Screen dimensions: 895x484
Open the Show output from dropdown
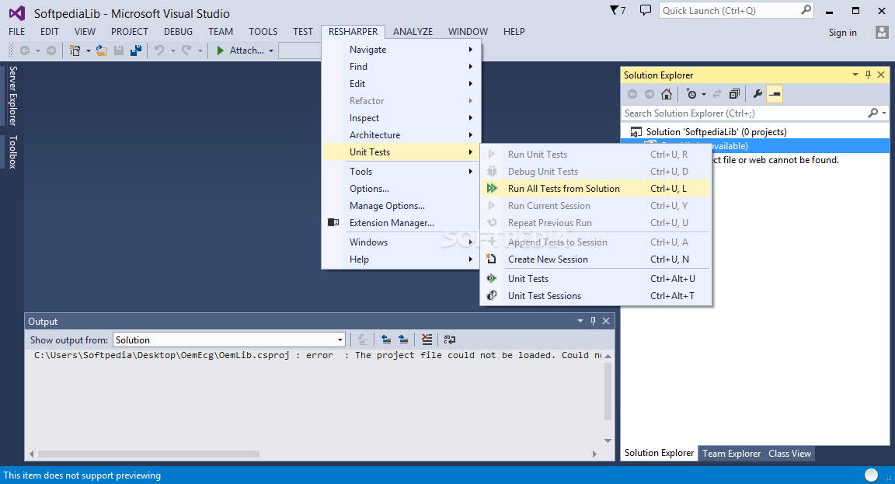coord(340,340)
